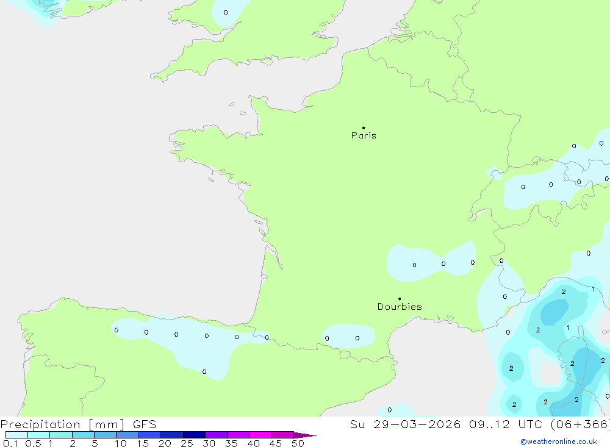Pick the 35–40 mm legend swatch
610x447 pixels.
[238, 435]
